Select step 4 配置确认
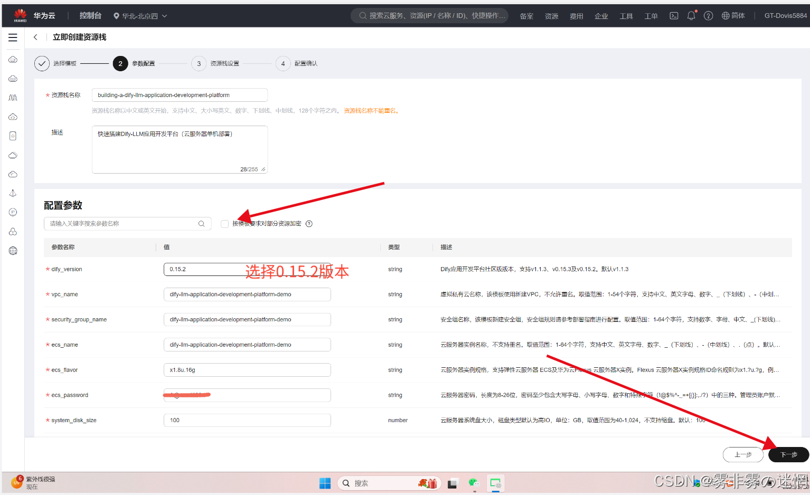This screenshot has width=810, height=495. (x=297, y=63)
